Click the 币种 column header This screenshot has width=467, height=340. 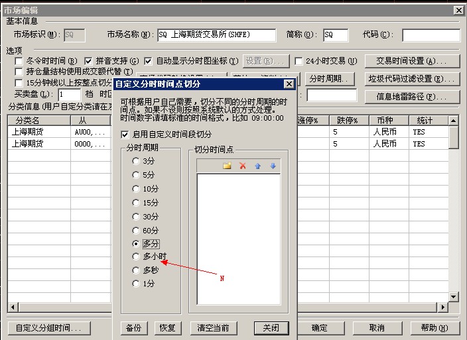[385, 121]
